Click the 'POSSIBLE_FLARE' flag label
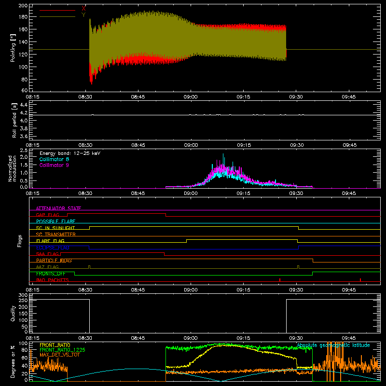Image resolution: width=386 pixels, height=386 pixels. (55, 221)
